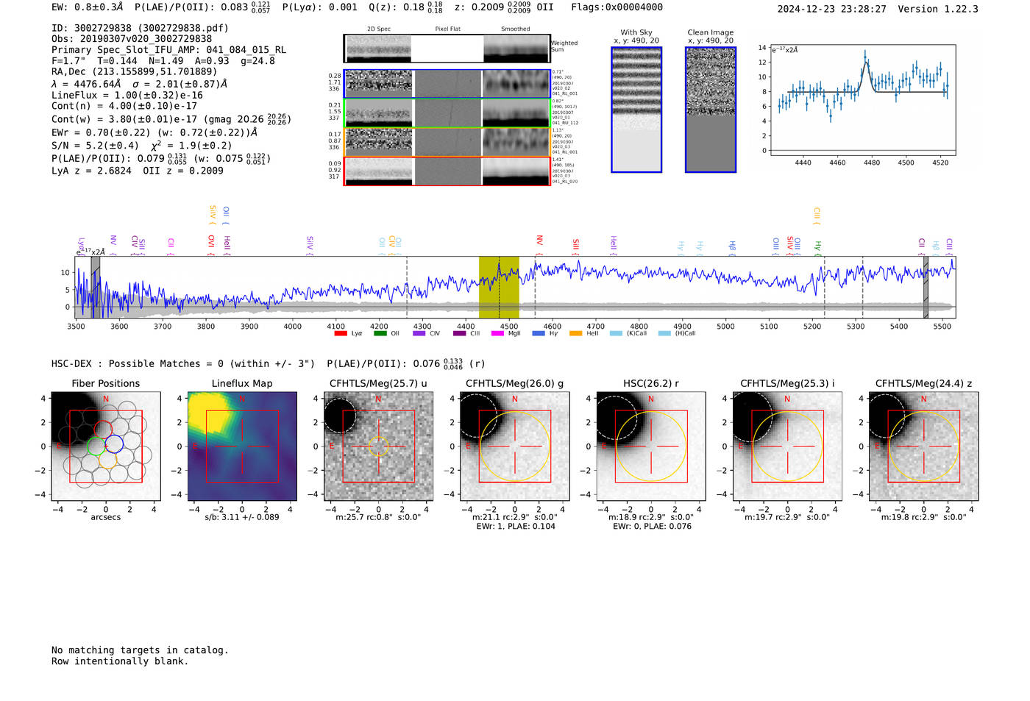The width and height of the screenshot is (1030, 701).
Task: Open the Lineflux Map thumbnail
Action: [242, 446]
